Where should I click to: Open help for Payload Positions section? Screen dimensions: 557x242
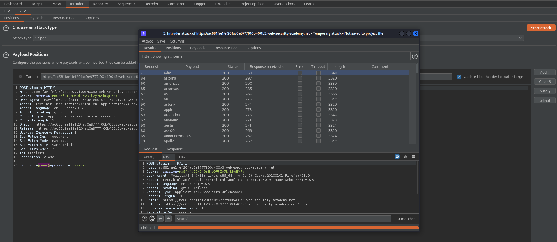[6, 55]
